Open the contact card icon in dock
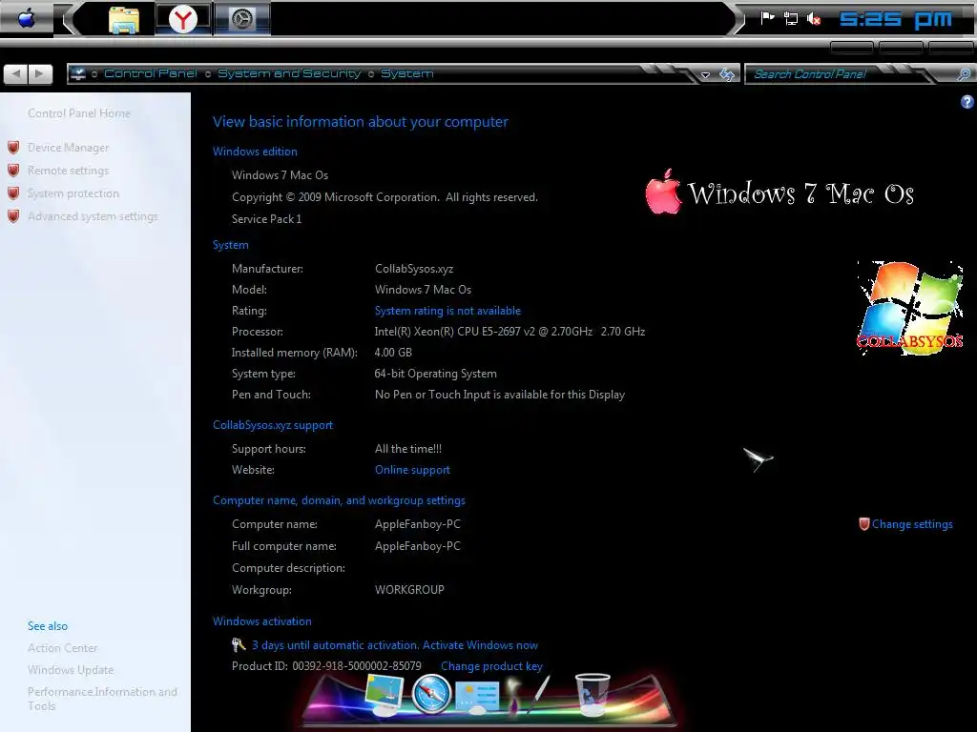This screenshot has width=977, height=732. pos(477,697)
